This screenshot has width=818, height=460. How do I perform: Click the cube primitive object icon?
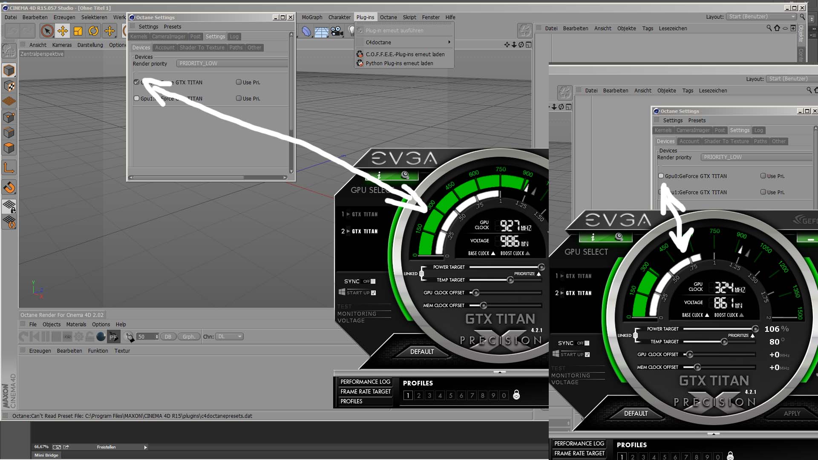pos(9,70)
